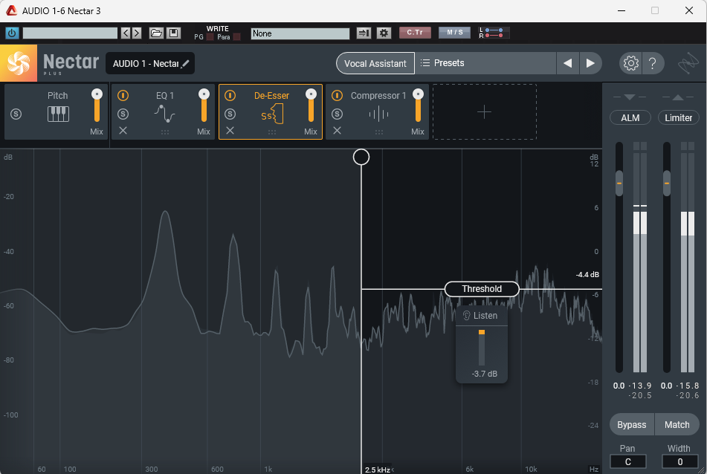Screen dimensions: 707x474
Task: Toggle the Bypass button
Action: [x=632, y=424]
